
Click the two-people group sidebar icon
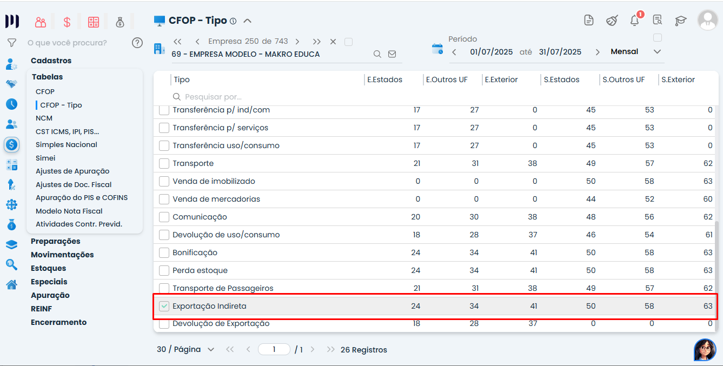click(x=11, y=124)
